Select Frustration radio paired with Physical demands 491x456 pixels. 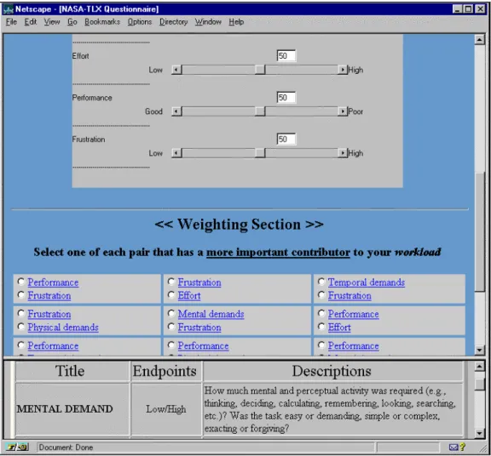coord(21,313)
